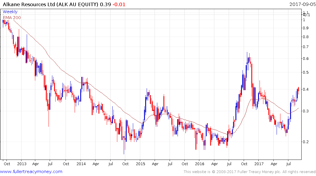
Task: Click the 2017 x-axis label
Action: pyautogui.click(x=259, y=164)
